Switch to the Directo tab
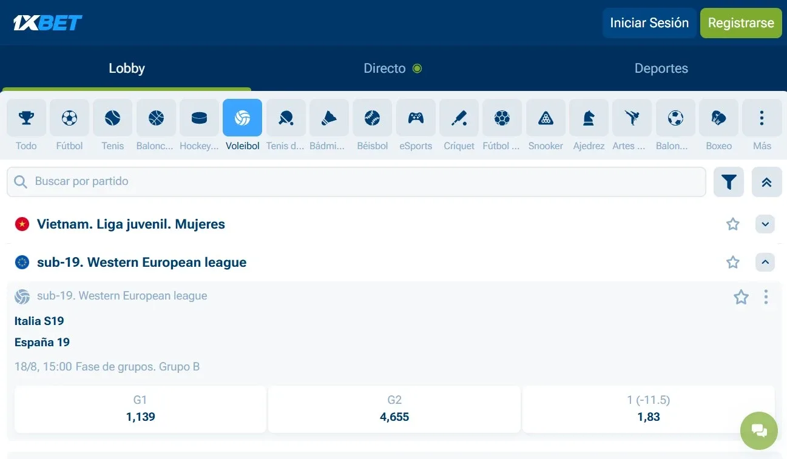The image size is (787, 459). click(393, 69)
